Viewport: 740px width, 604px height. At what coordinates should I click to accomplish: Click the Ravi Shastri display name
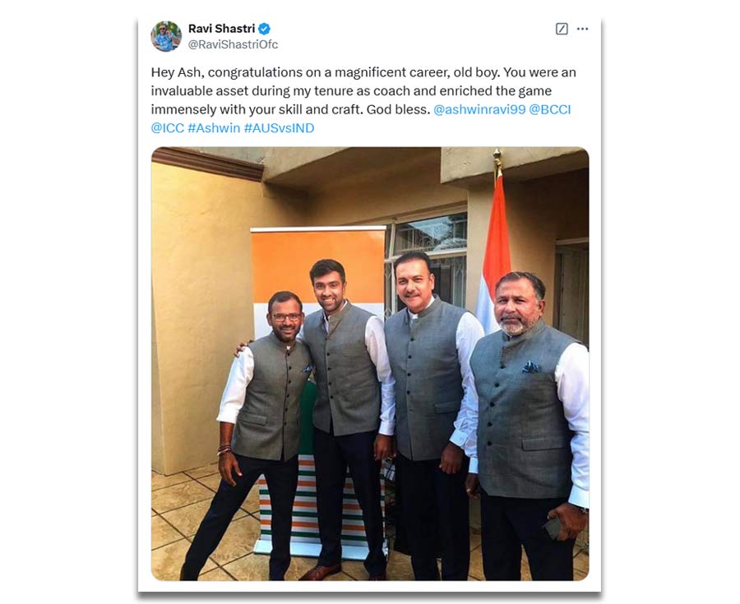pyautogui.click(x=221, y=29)
